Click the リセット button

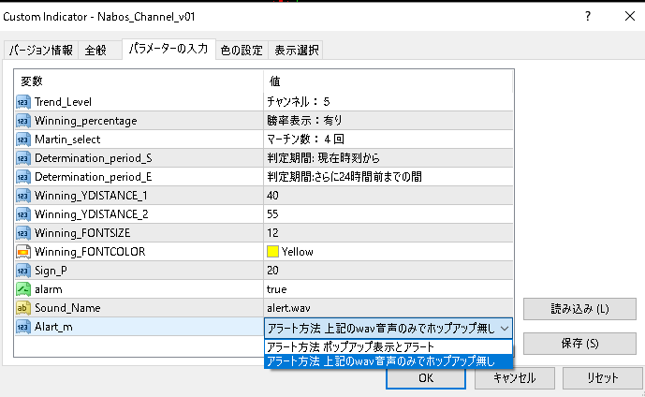click(602, 378)
